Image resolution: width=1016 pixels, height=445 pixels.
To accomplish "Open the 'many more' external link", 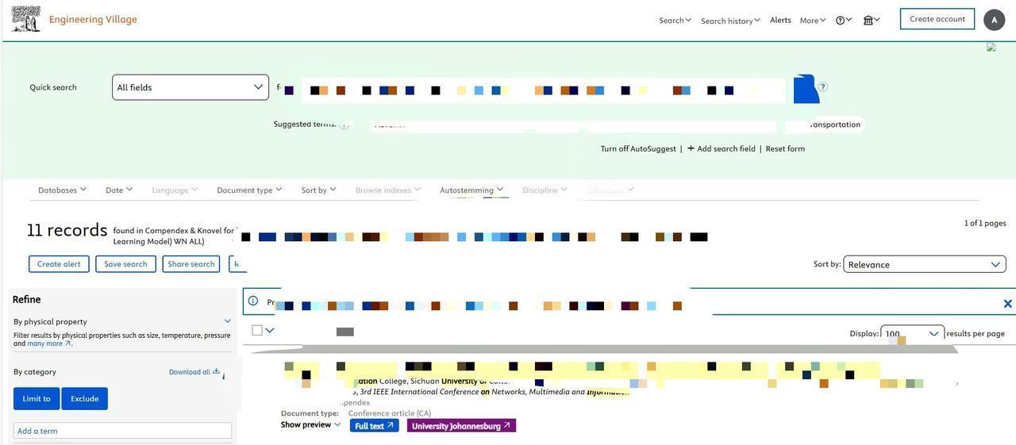I will pyautogui.click(x=49, y=343).
